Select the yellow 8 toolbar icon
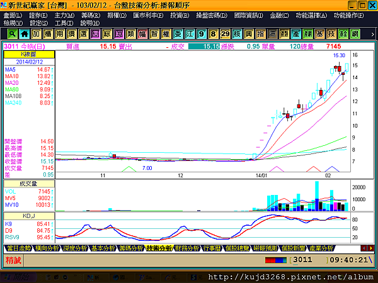This screenshot has height=283, width=378. 213,34
